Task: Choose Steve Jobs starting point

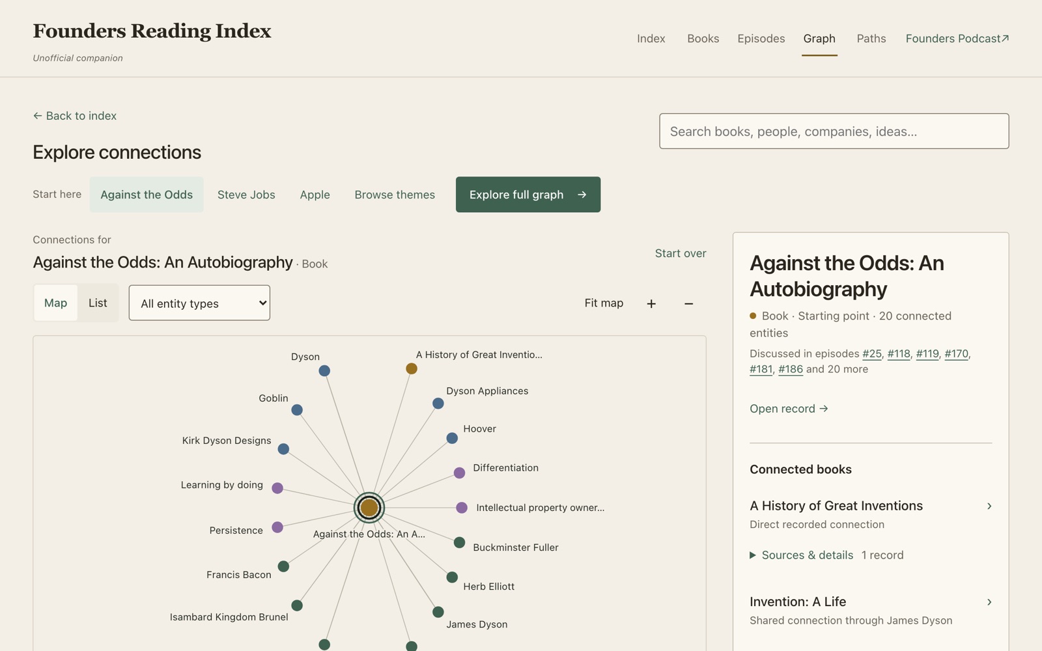Action: tap(246, 195)
